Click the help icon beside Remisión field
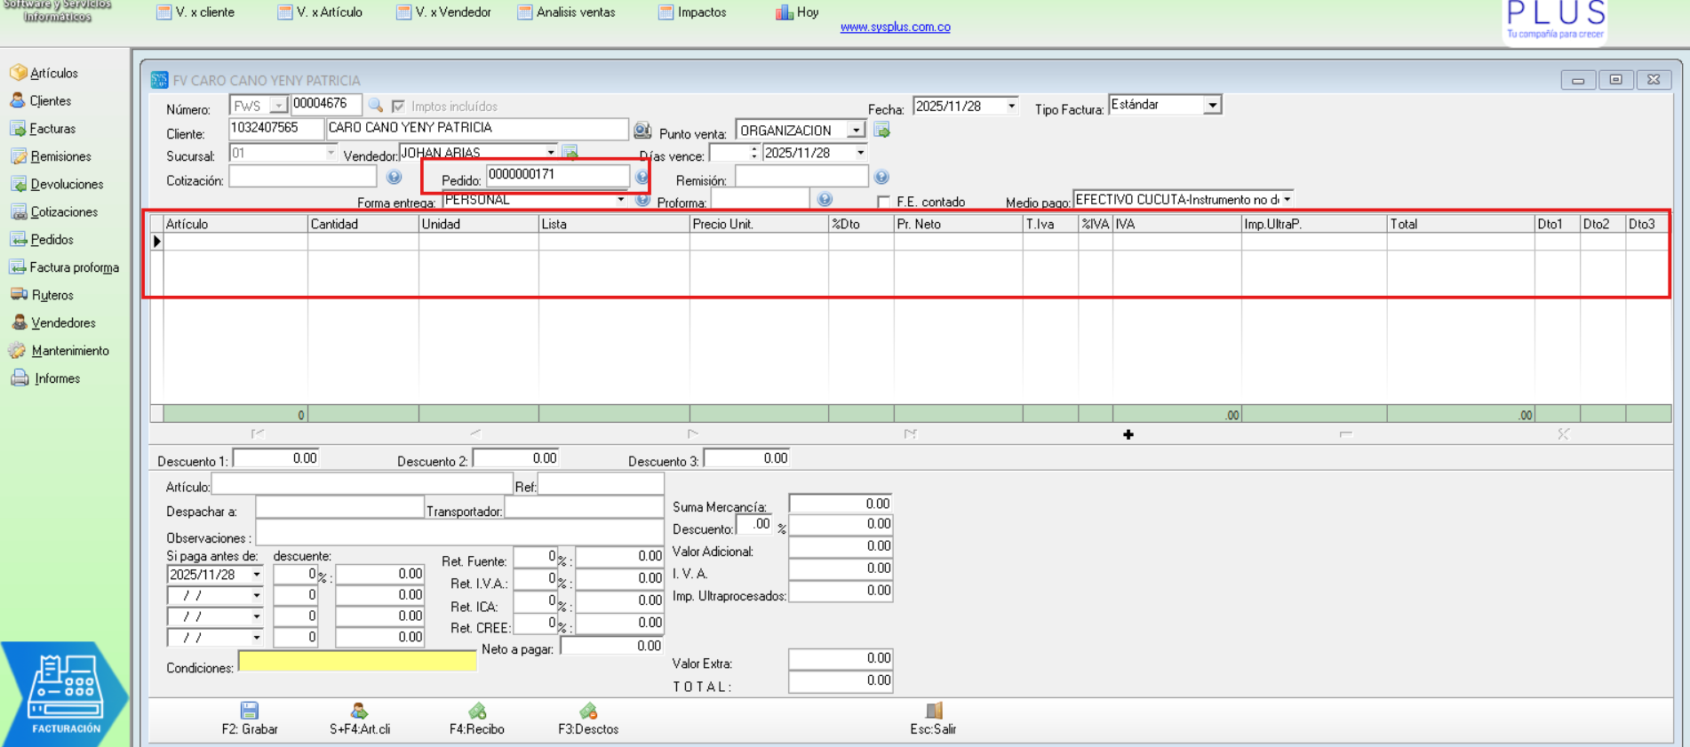The height and width of the screenshot is (747, 1690). coord(881,178)
